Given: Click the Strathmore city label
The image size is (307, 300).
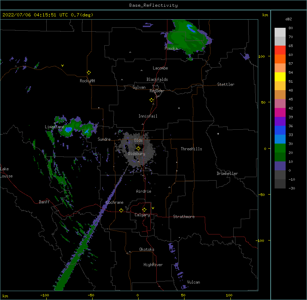Looking at the screenshot, I should (x=184, y=217).
